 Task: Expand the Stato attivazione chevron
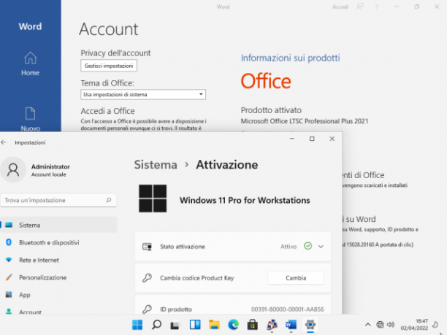coord(321,247)
